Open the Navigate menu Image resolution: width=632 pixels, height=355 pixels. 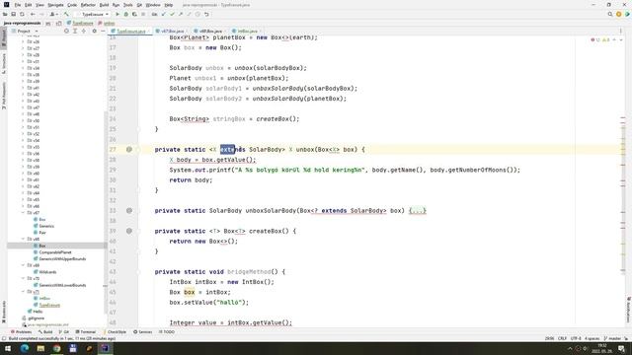click(x=55, y=5)
